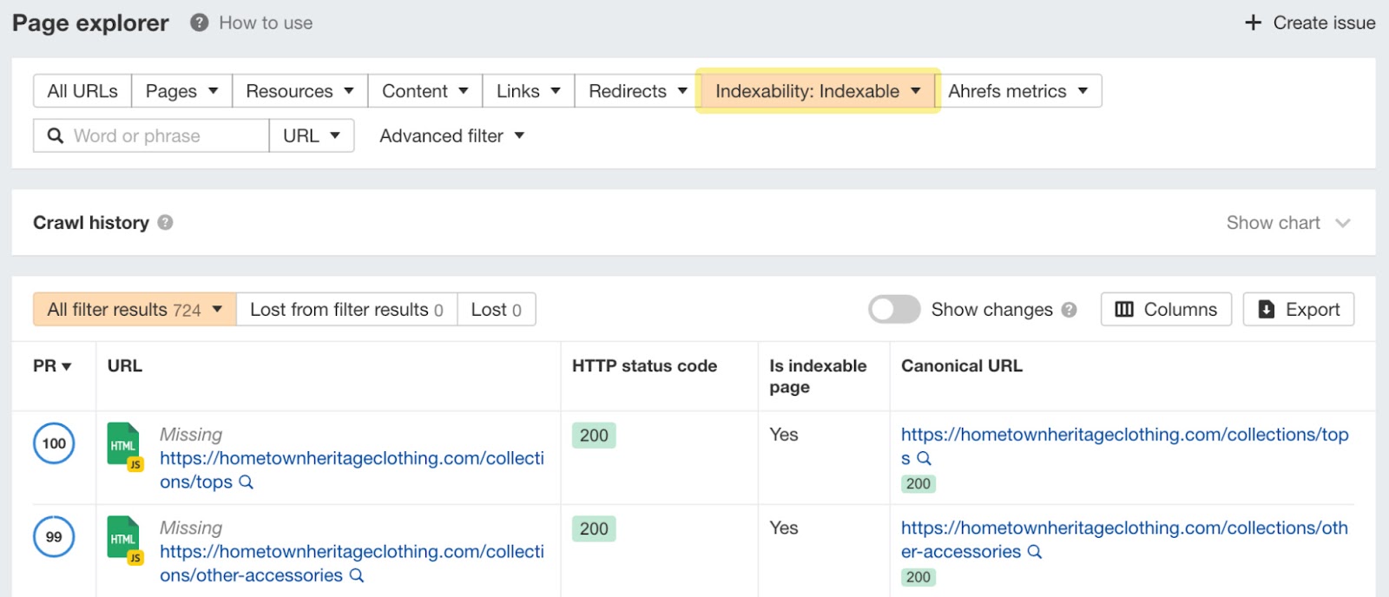1389x597 pixels.
Task: Click the plus icon for Create issue
Action: pyautogui.click(x=1253, y=23)
